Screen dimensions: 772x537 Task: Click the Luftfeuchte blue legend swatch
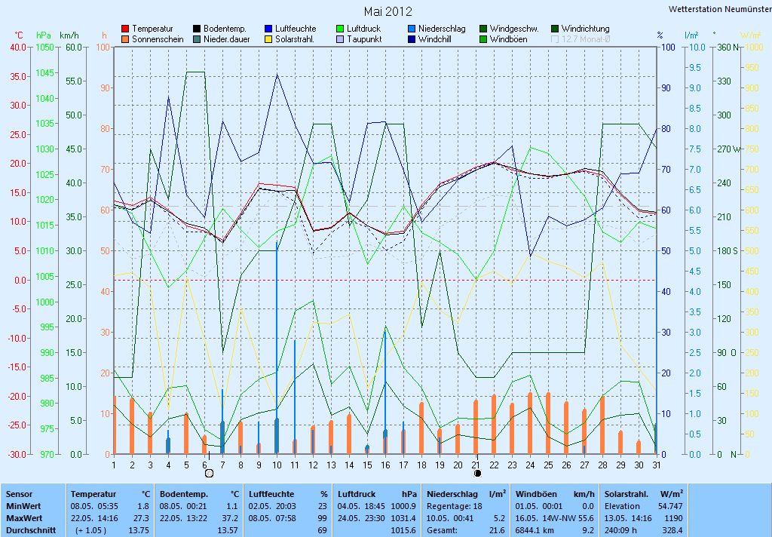point(269,29)
